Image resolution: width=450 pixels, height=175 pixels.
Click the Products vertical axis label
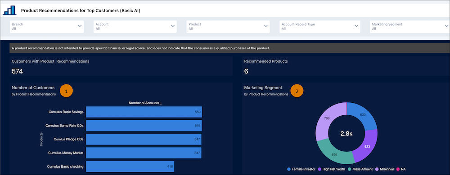(41, 139)
